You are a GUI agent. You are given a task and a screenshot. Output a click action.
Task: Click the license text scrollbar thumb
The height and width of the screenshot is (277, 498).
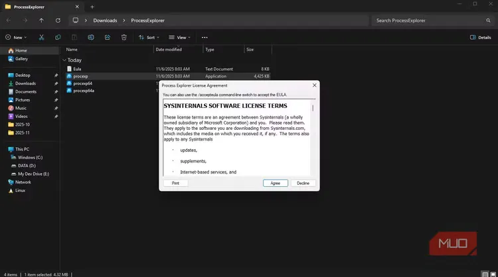(x=313, y=108)
